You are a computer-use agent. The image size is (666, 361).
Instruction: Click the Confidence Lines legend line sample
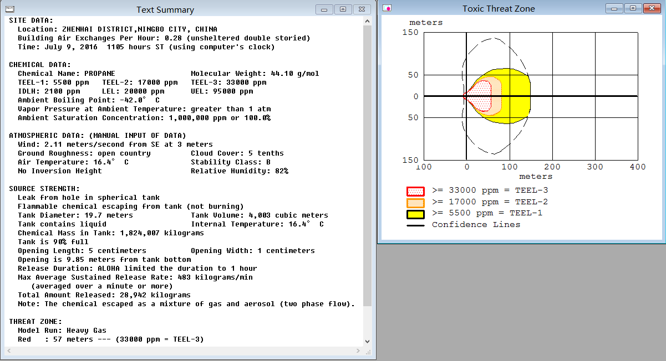(x=416, y=225)
